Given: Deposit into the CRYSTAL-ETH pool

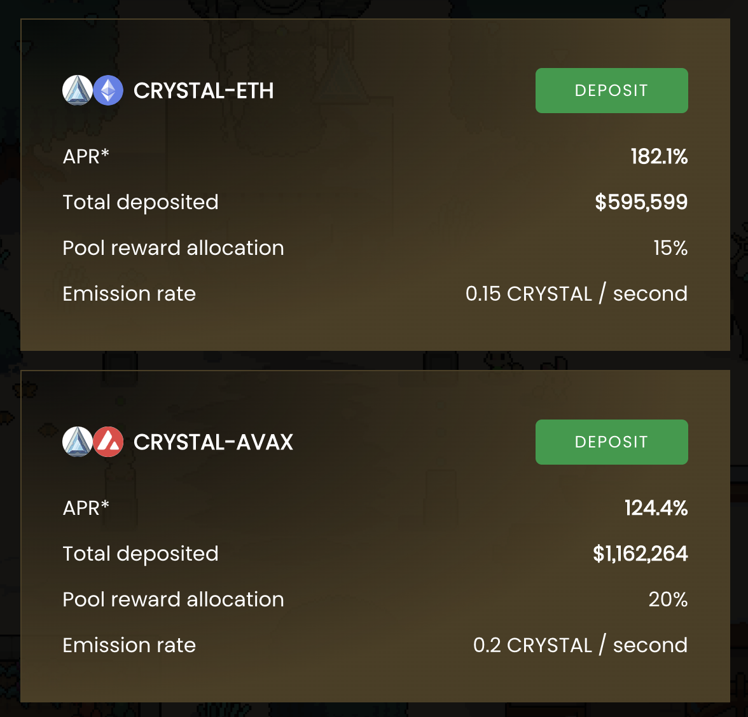Looking at the screenshot, I should (x=612, y=90).
